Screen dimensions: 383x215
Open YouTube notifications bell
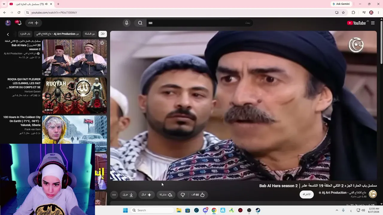click(19, 23)
